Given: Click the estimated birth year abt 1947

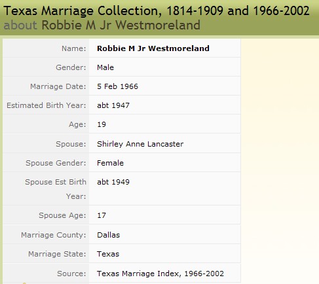Looking at the screenshot, I should (113, 105).
